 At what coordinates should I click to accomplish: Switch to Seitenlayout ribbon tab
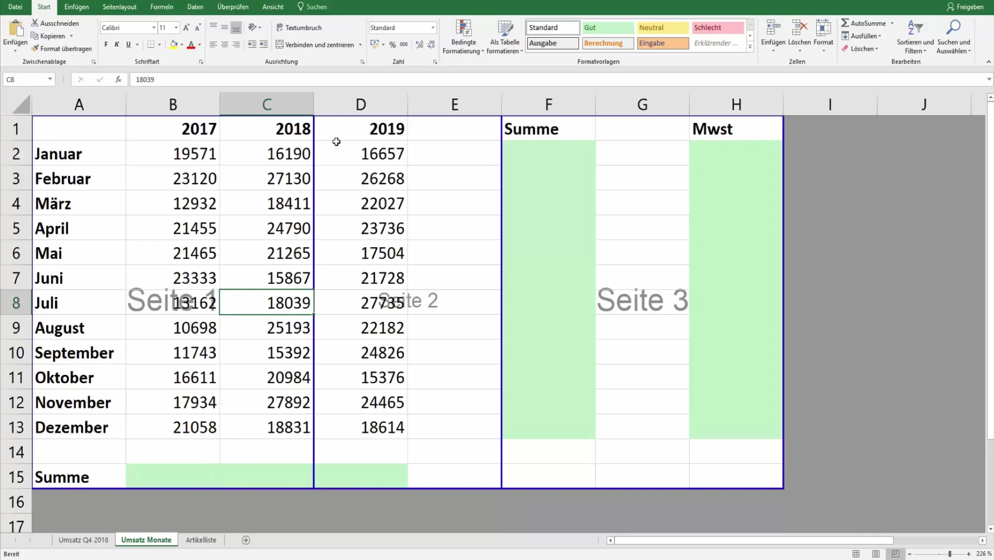pos(120,7)
